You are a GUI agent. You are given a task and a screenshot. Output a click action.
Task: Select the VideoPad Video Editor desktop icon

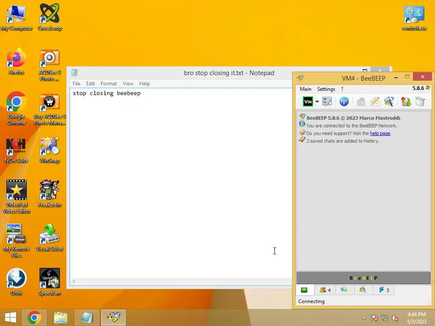(x=17, y=197)
